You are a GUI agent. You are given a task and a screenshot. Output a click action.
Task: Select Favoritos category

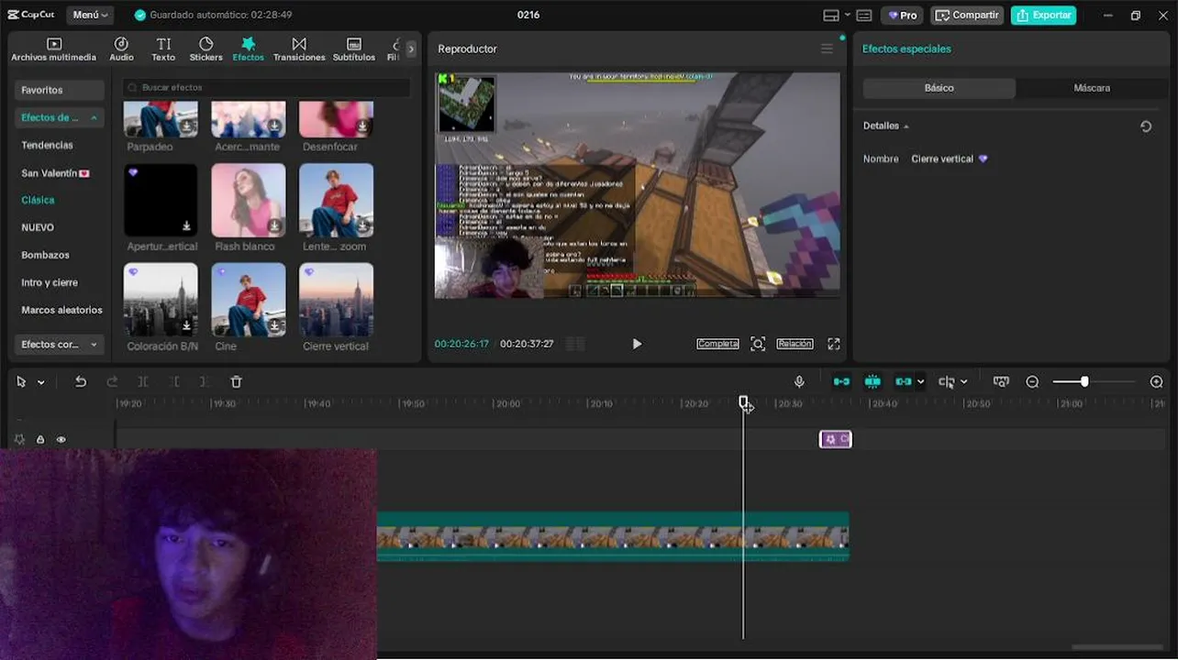[60, 90]
